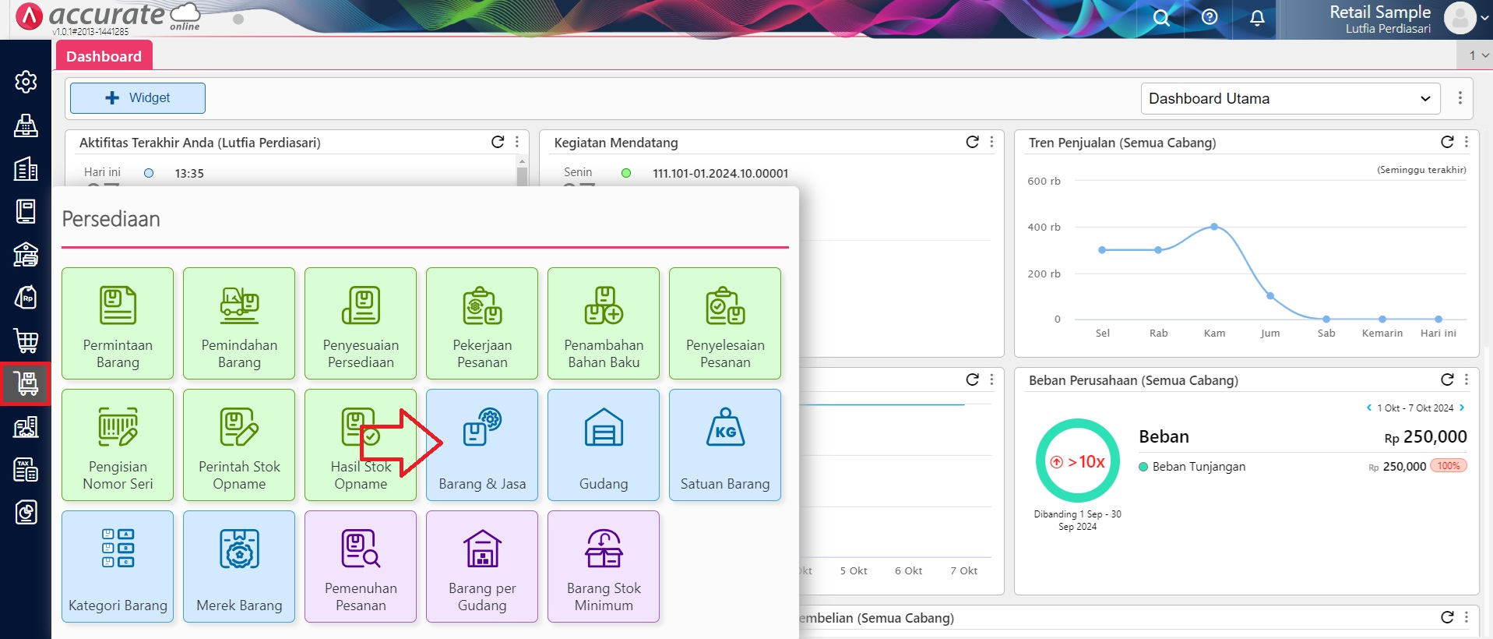Open Permintaan Barang tile
1493x639 pixels.
point(118,323)
